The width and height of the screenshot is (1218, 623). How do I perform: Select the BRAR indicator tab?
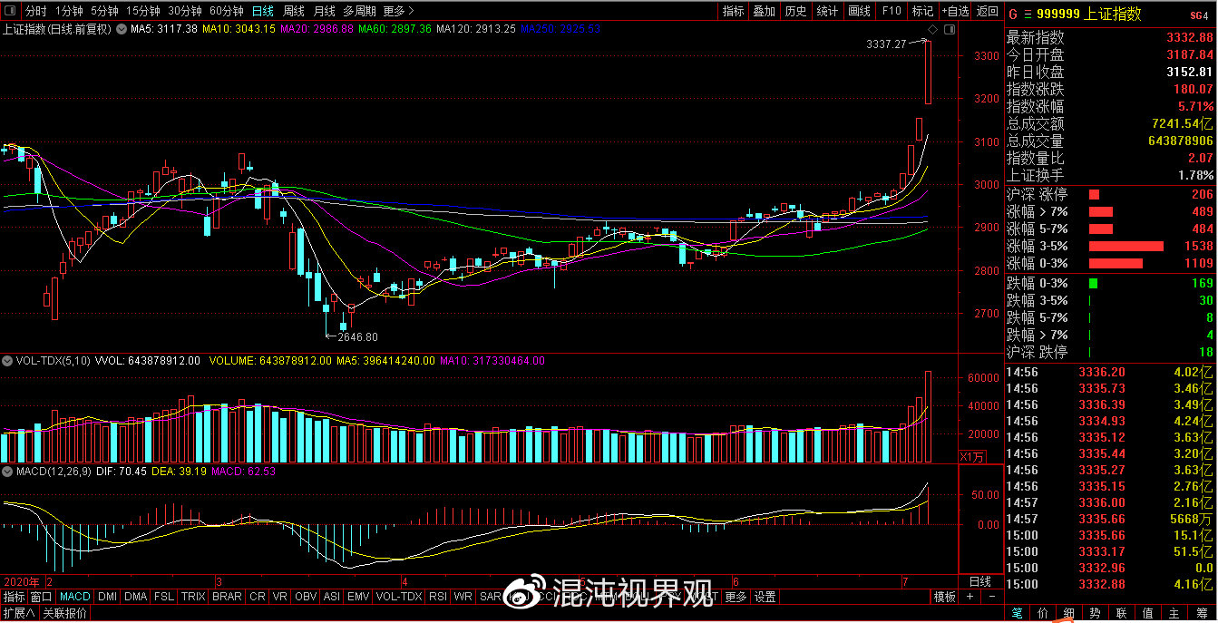pyautogui.click(x=227, y=597)
